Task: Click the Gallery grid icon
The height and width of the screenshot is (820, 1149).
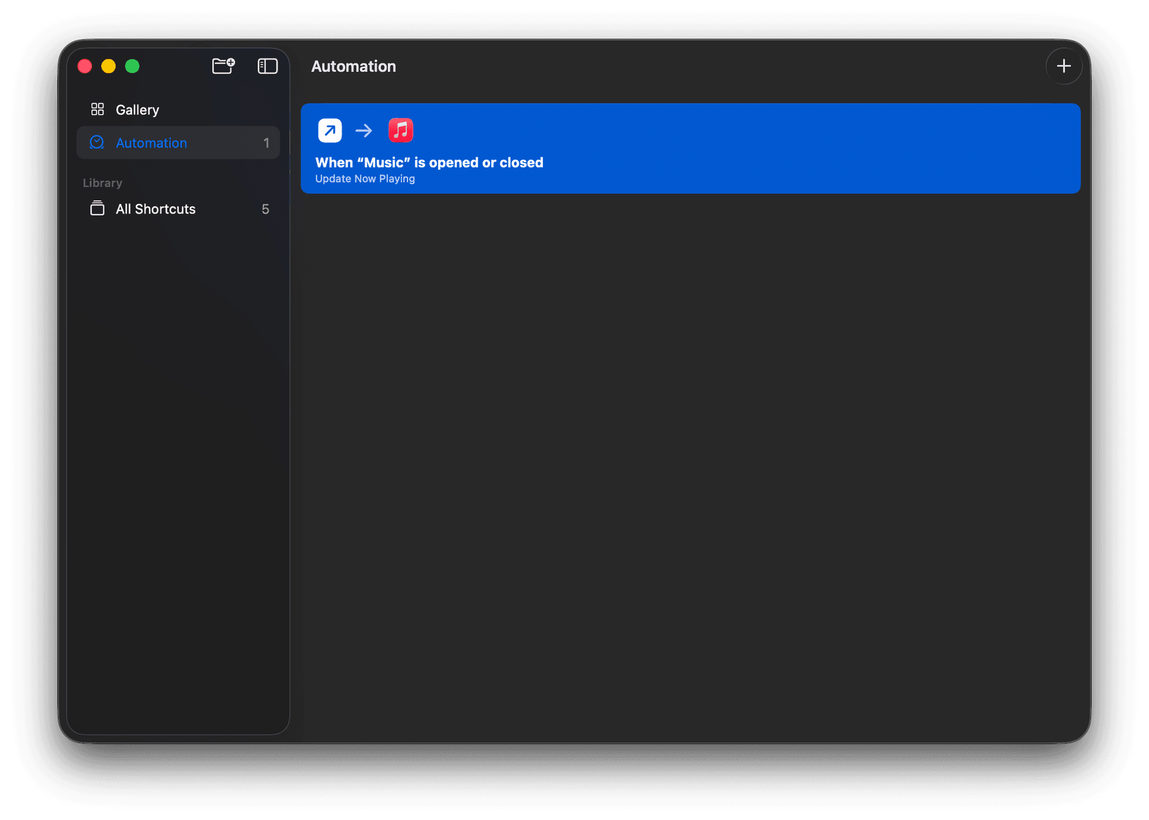Action: tap(98, 109)
